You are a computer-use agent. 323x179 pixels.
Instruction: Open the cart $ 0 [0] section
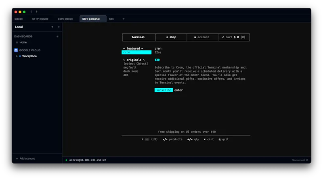[234, 37]
